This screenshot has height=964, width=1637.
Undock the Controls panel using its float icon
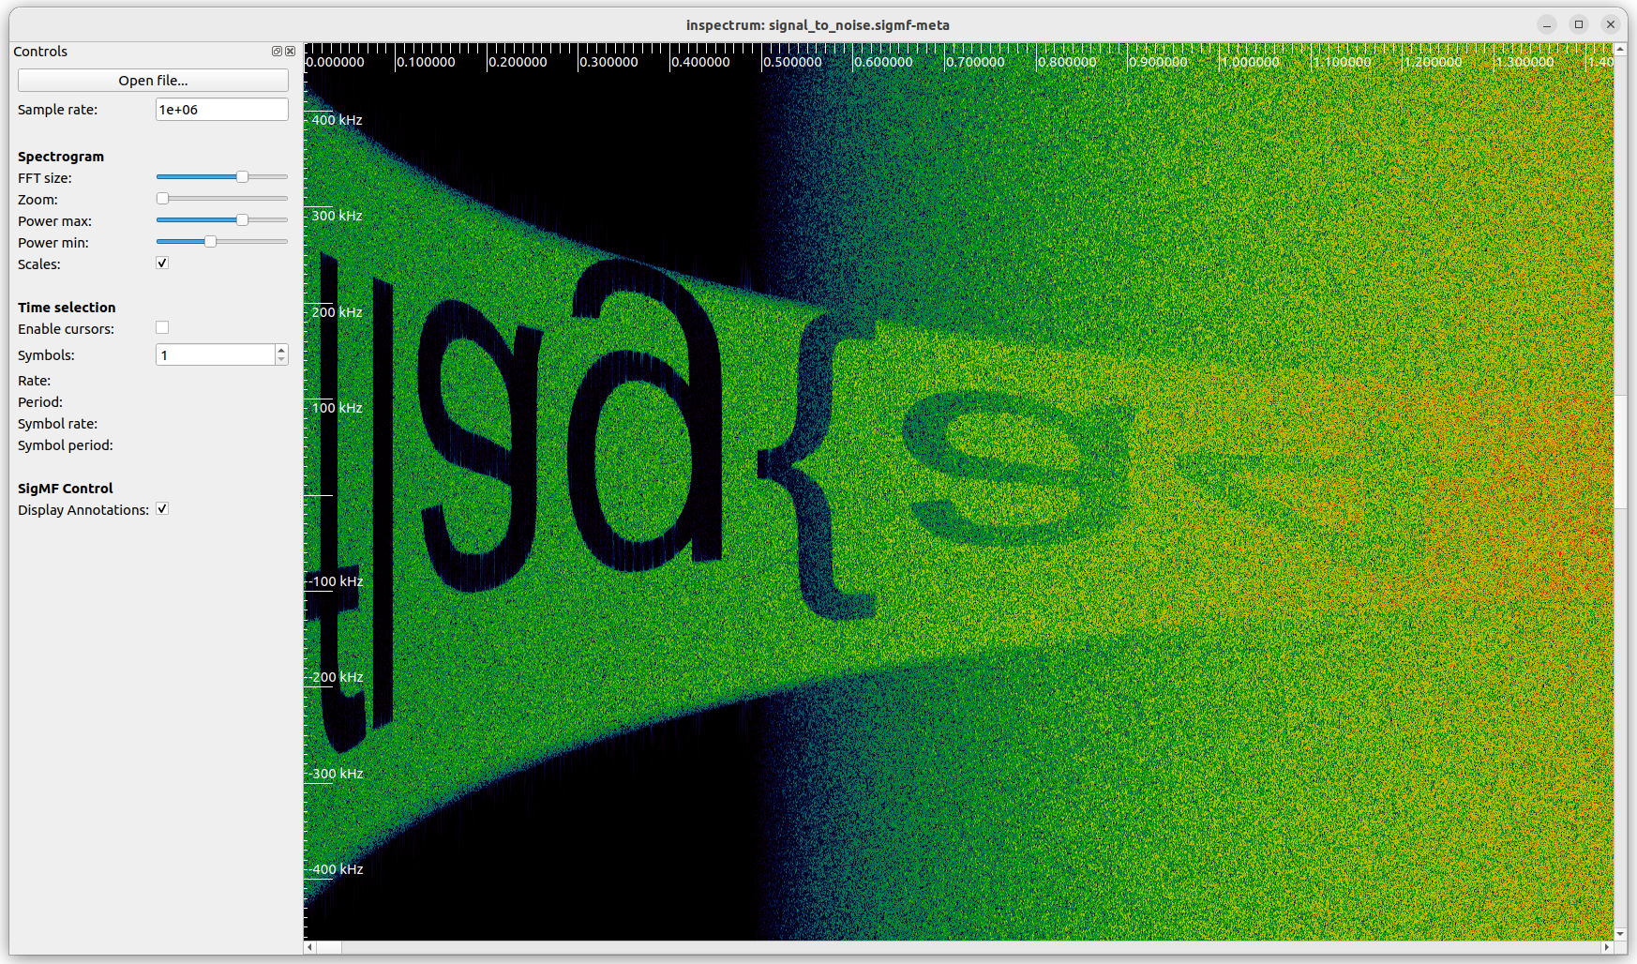[x=277, y=52]
